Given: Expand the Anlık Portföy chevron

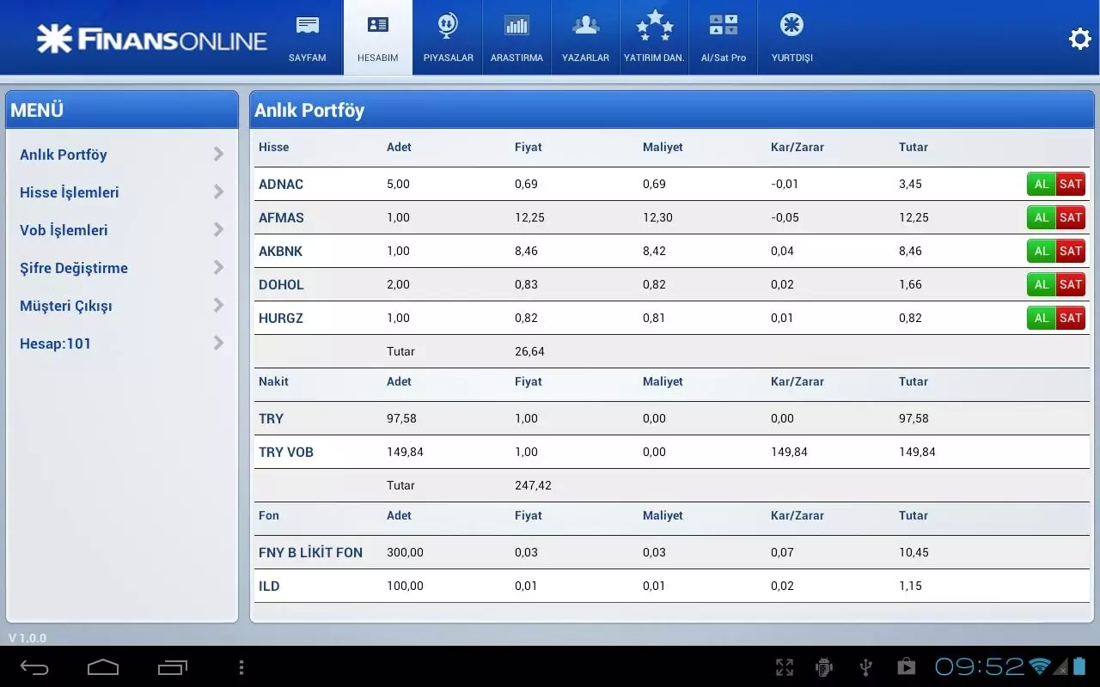Looking at the screenshot, I should [219, 155].
